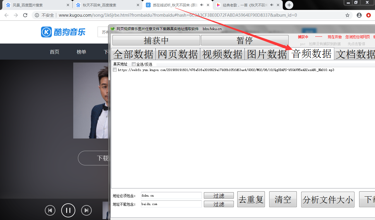Screen dimensions: 375x220
Task: Toggle the 全选/反选 checkbox
Action: click(134, 64)
